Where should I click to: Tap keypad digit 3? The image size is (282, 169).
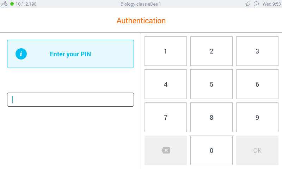257,51
